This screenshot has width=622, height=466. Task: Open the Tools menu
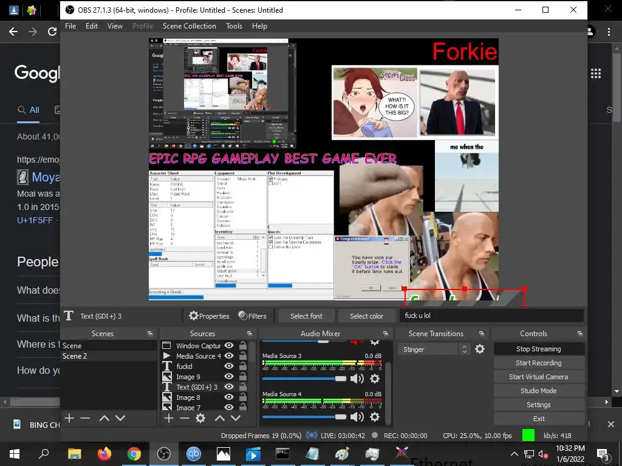(x=234, y=26)
